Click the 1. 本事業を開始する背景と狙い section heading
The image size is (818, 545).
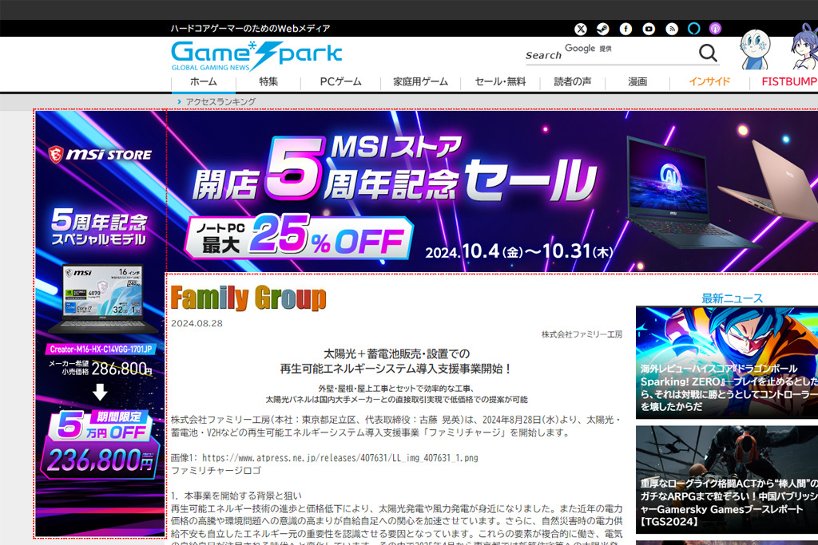[x=236, y=496]
